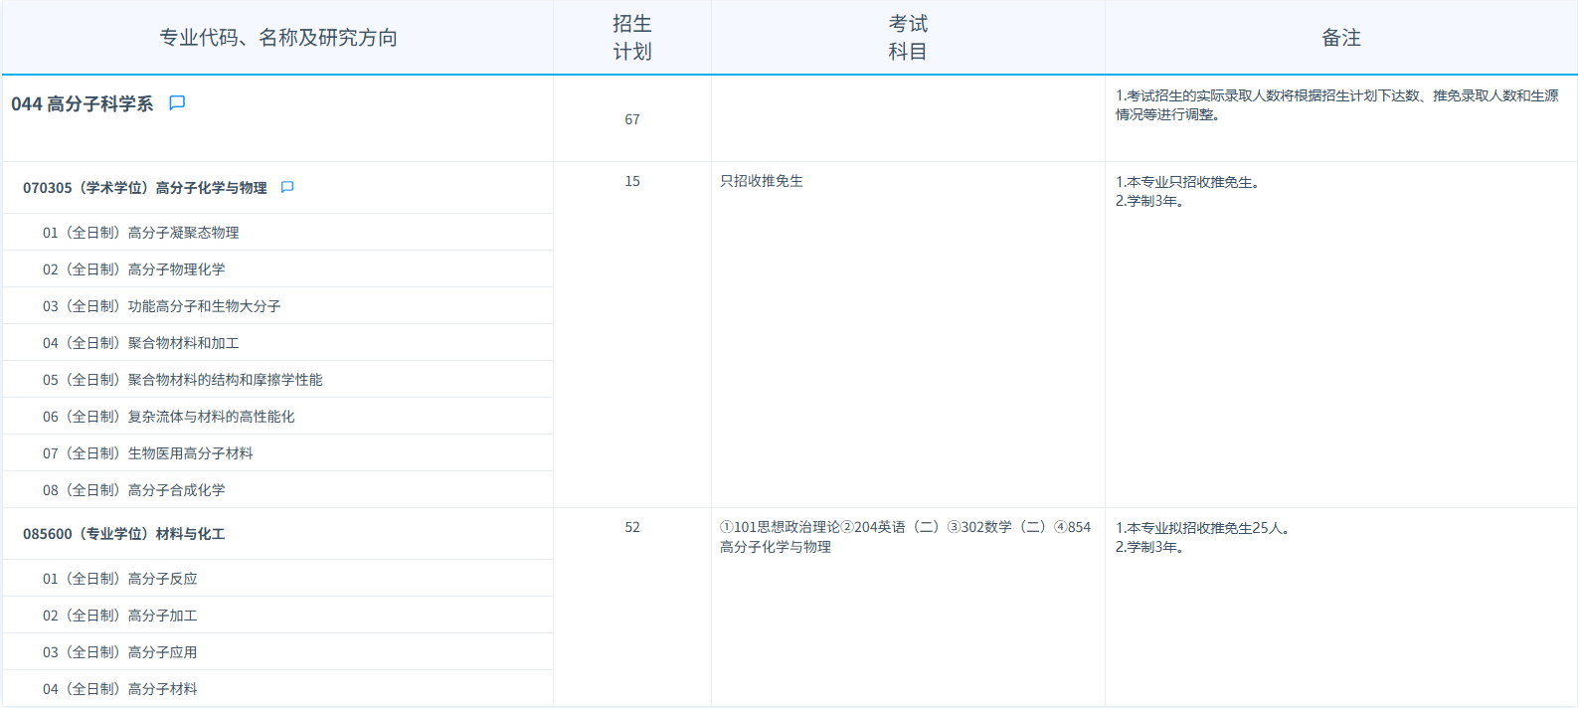Image resolution: width=1578 pixels, height=708 pixels.
Task: Select direction 05 聚合物材料的结构和摩擦学性能
Action: coord(182,380)
